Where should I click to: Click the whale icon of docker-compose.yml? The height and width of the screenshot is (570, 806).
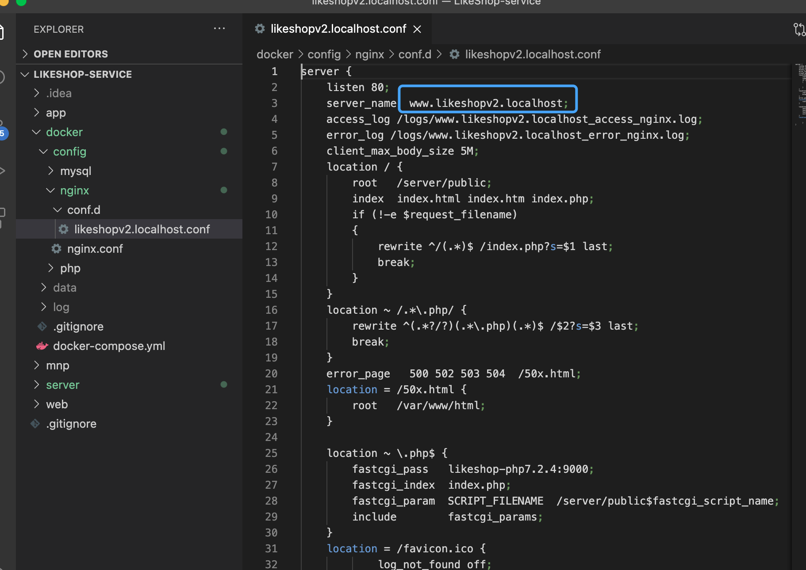[x=42, y=346]
